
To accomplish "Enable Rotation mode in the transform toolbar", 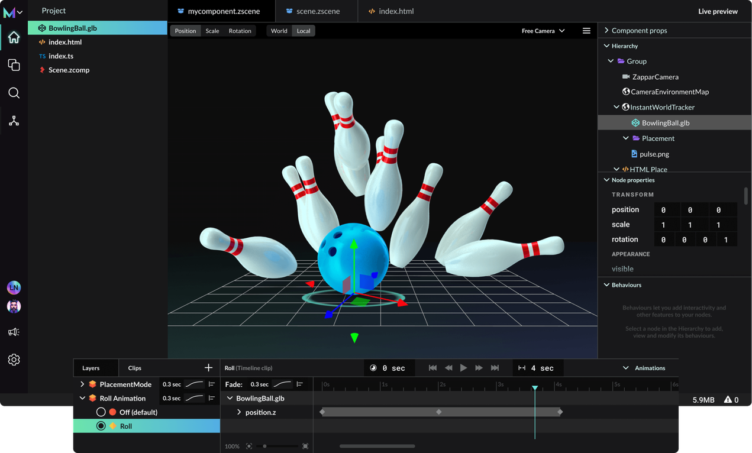I will point(240,30).
